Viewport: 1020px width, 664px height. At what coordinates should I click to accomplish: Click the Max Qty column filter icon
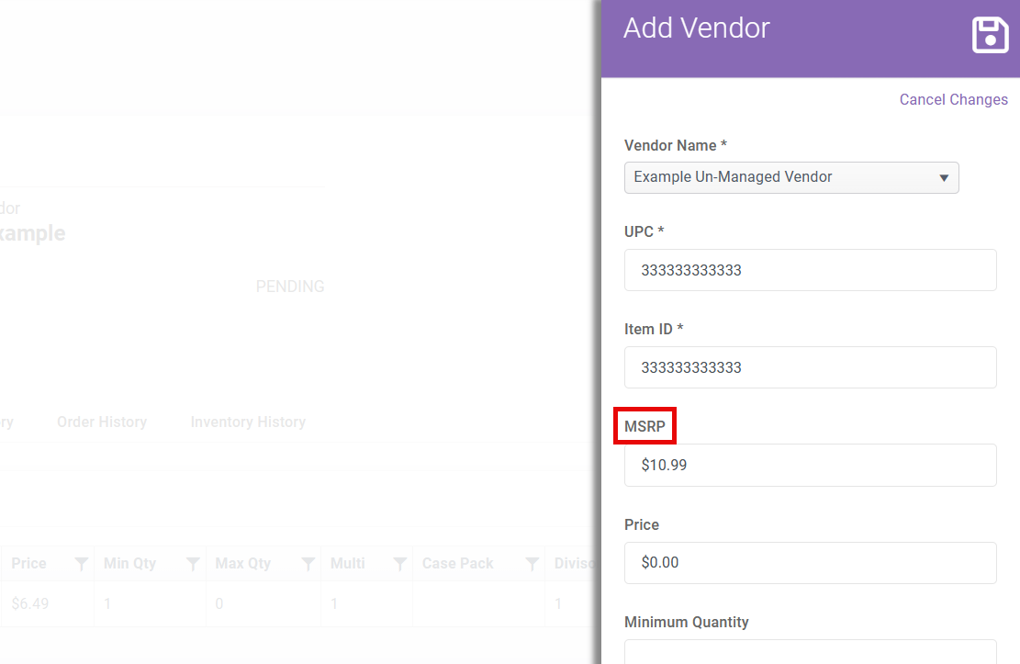click(x=308, y=564)
